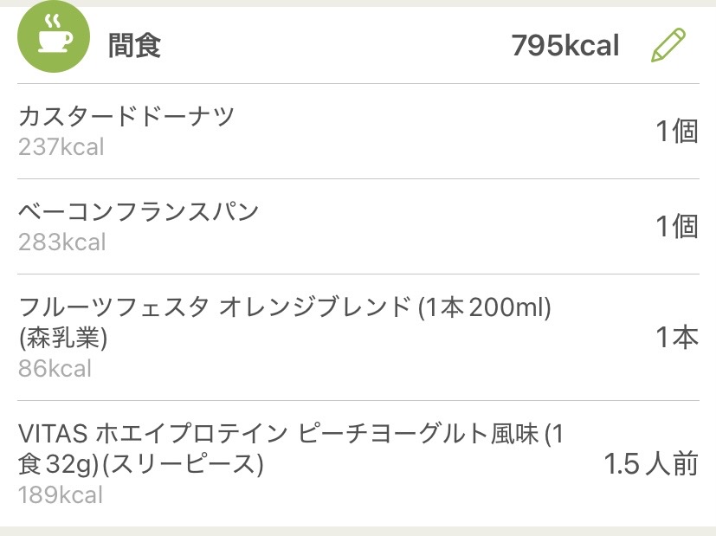Tap the 森乳業 manufacturer label

click(62, 338)
